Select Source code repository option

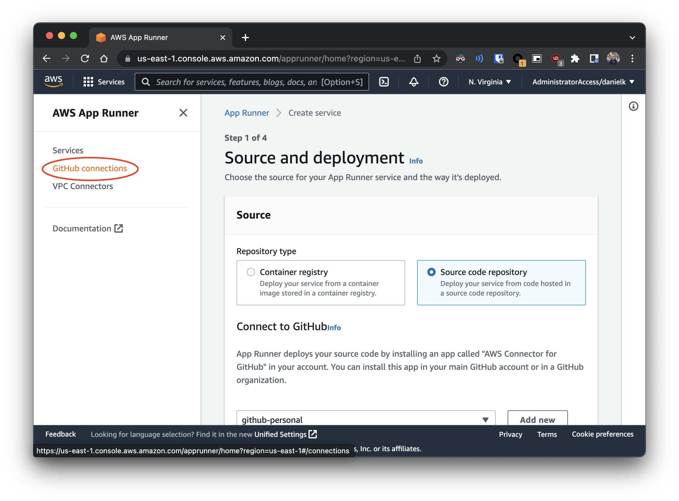pos(431,272)
